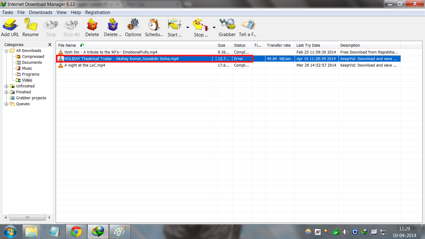Open the Scheduler clock icon
Screen dimensions: 425x239
[154, 27]
